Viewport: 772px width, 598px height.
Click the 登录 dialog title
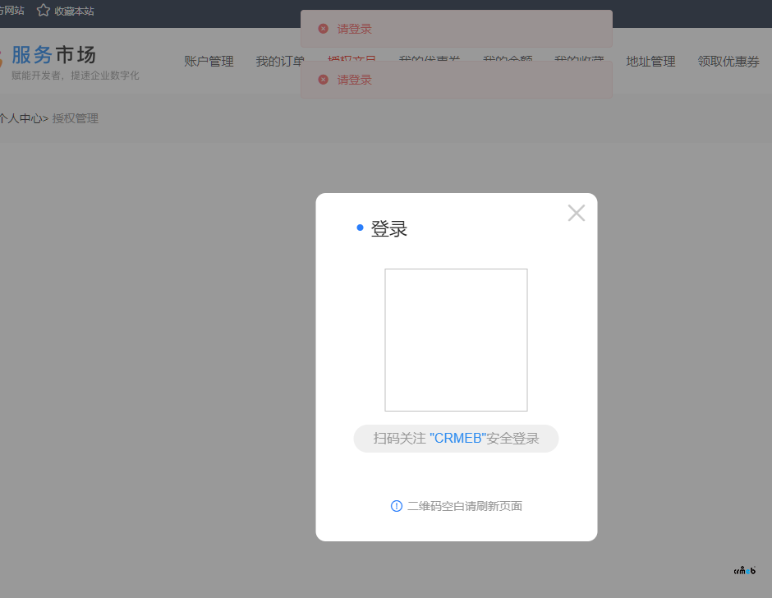click(x=389, y=228)
